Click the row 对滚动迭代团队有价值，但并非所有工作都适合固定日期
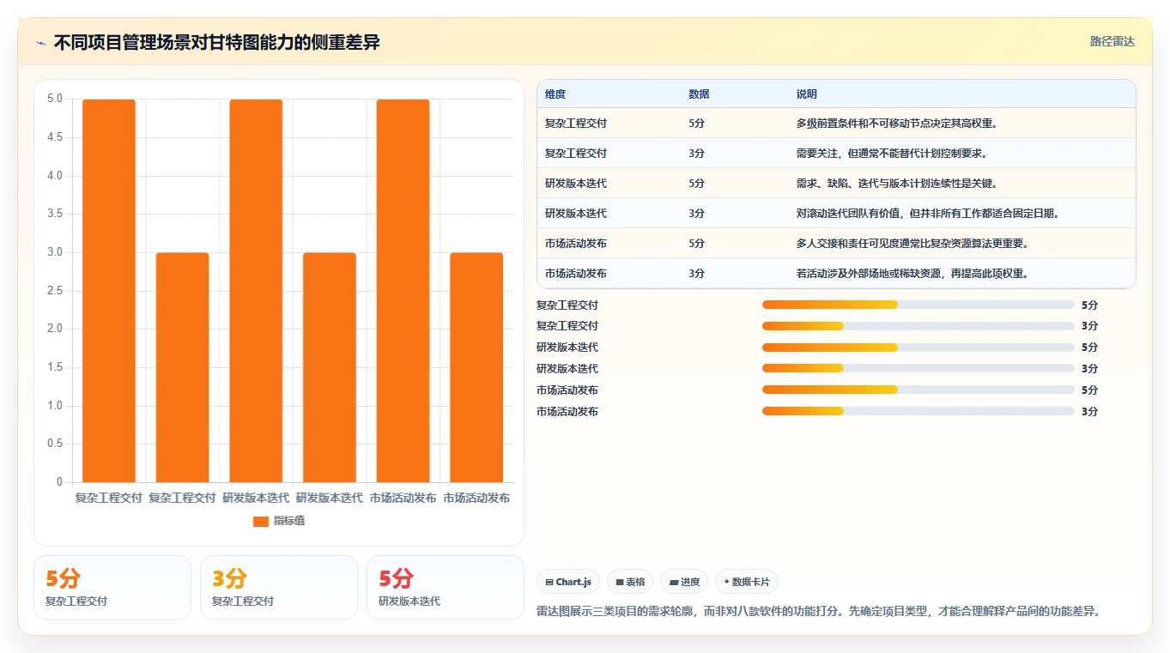 click(836, 213)
